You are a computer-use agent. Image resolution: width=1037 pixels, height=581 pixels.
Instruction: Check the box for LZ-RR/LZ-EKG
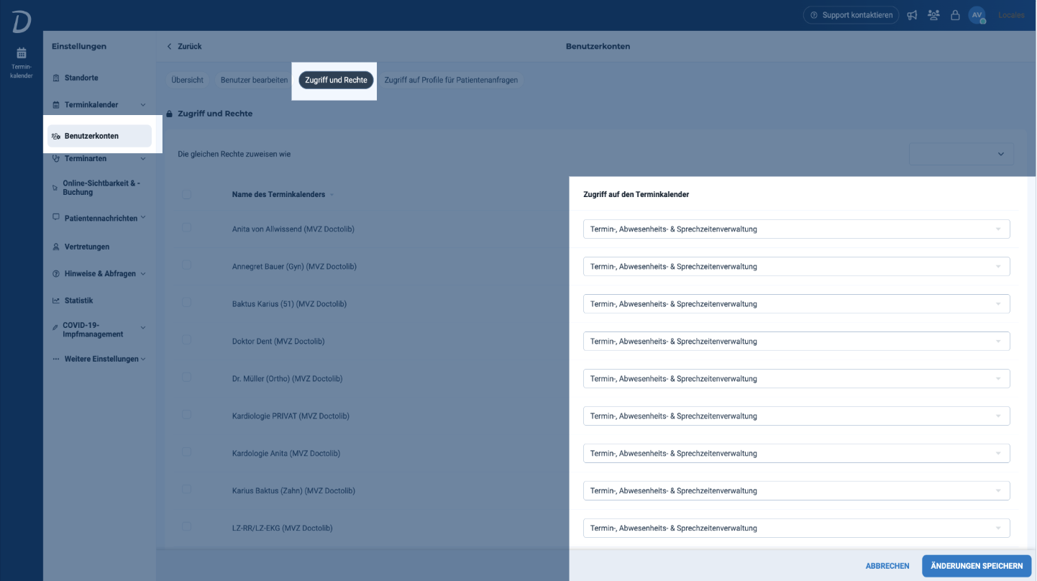click(x=187, y=526)
